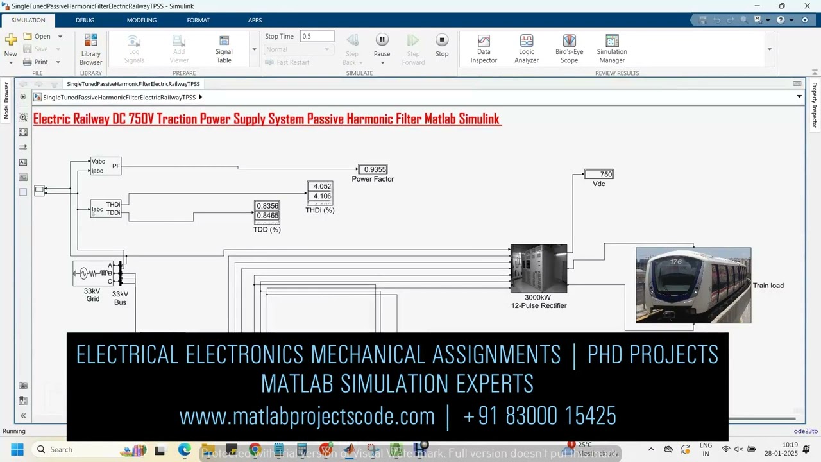Click the Zoom tool in canvas palette

click(23, 117)
